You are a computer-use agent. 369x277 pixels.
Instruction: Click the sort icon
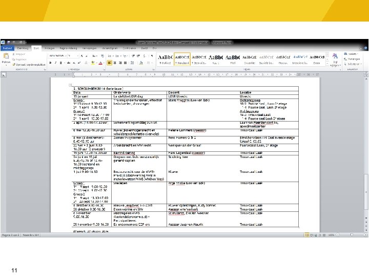coord(145,56)
